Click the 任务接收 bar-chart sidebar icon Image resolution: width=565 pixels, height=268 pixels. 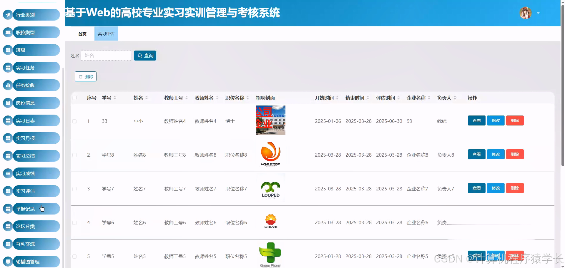pyautogui.click(x=8, y=85)
